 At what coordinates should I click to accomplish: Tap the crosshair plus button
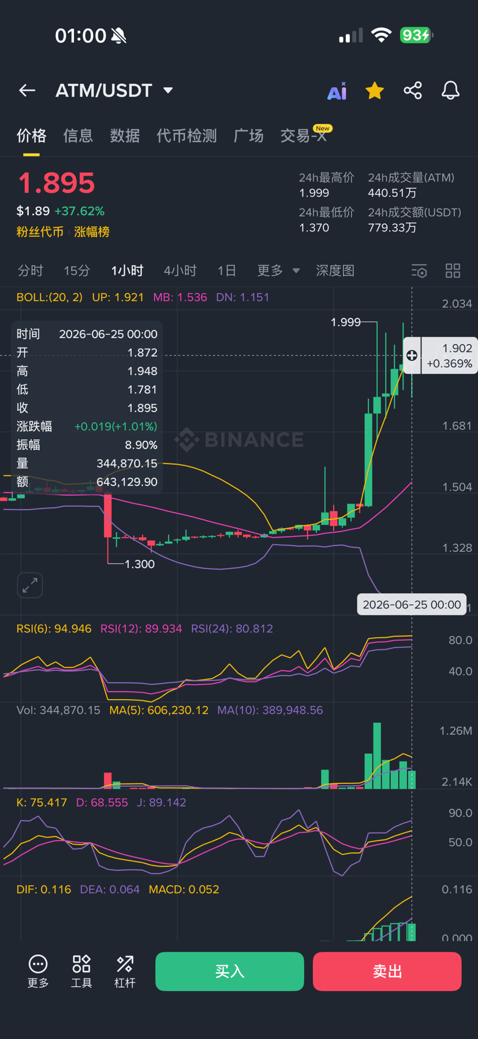coord(412,356)
